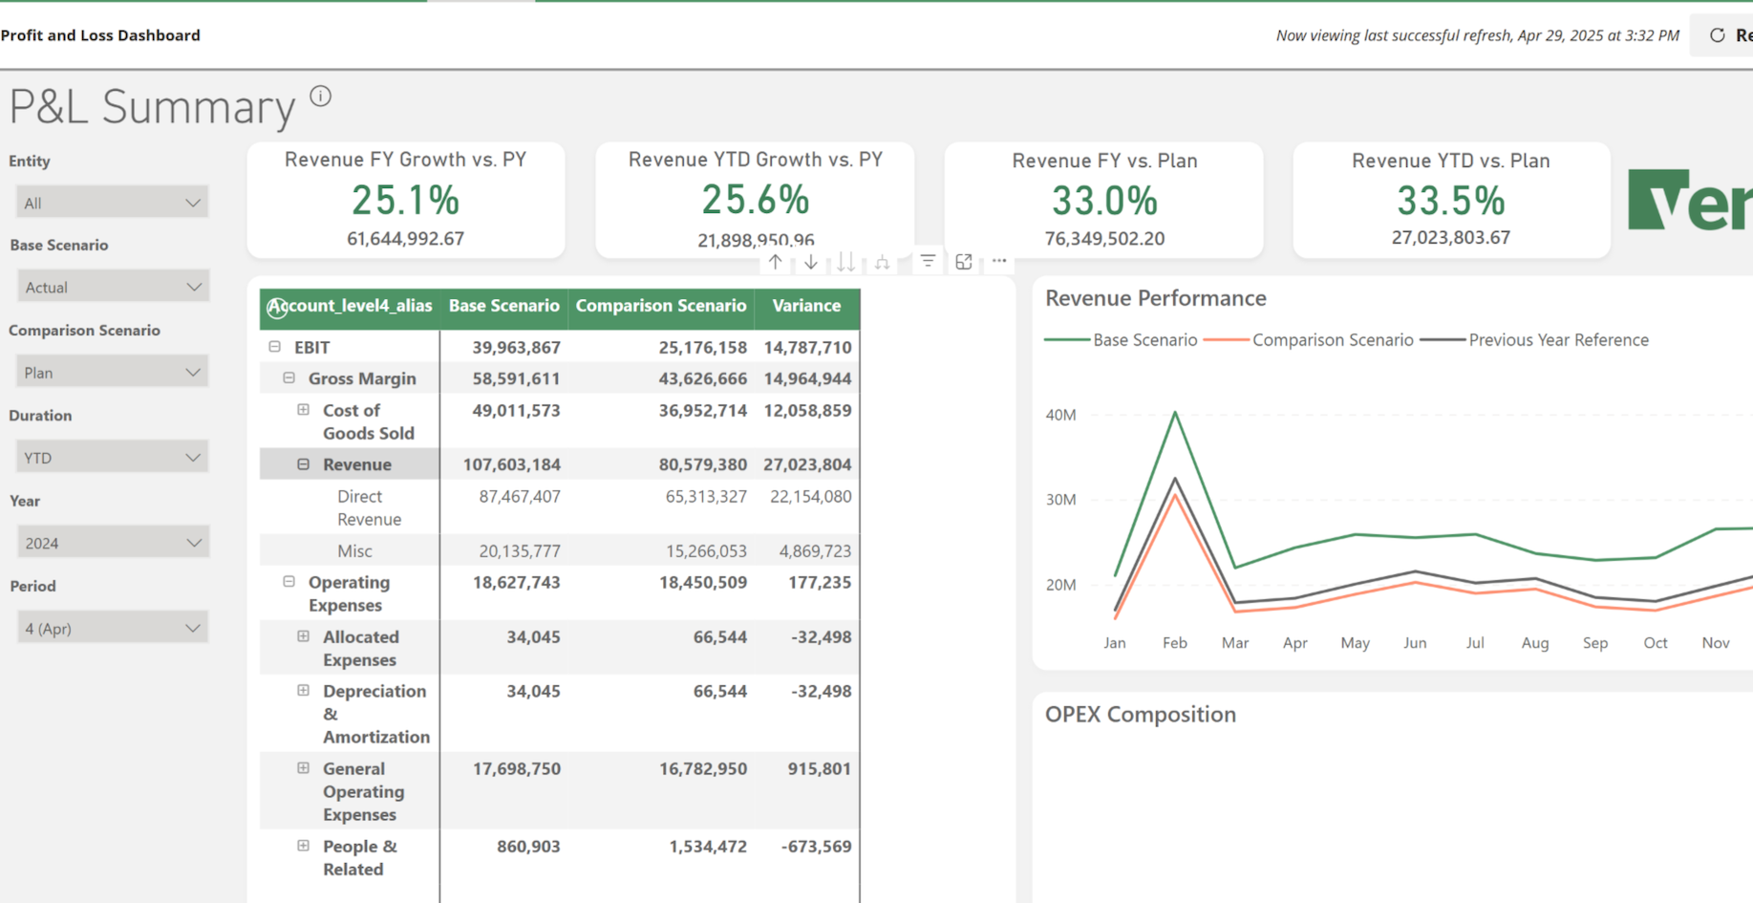Open the matrix in focus mode

[x=963, y=260]
